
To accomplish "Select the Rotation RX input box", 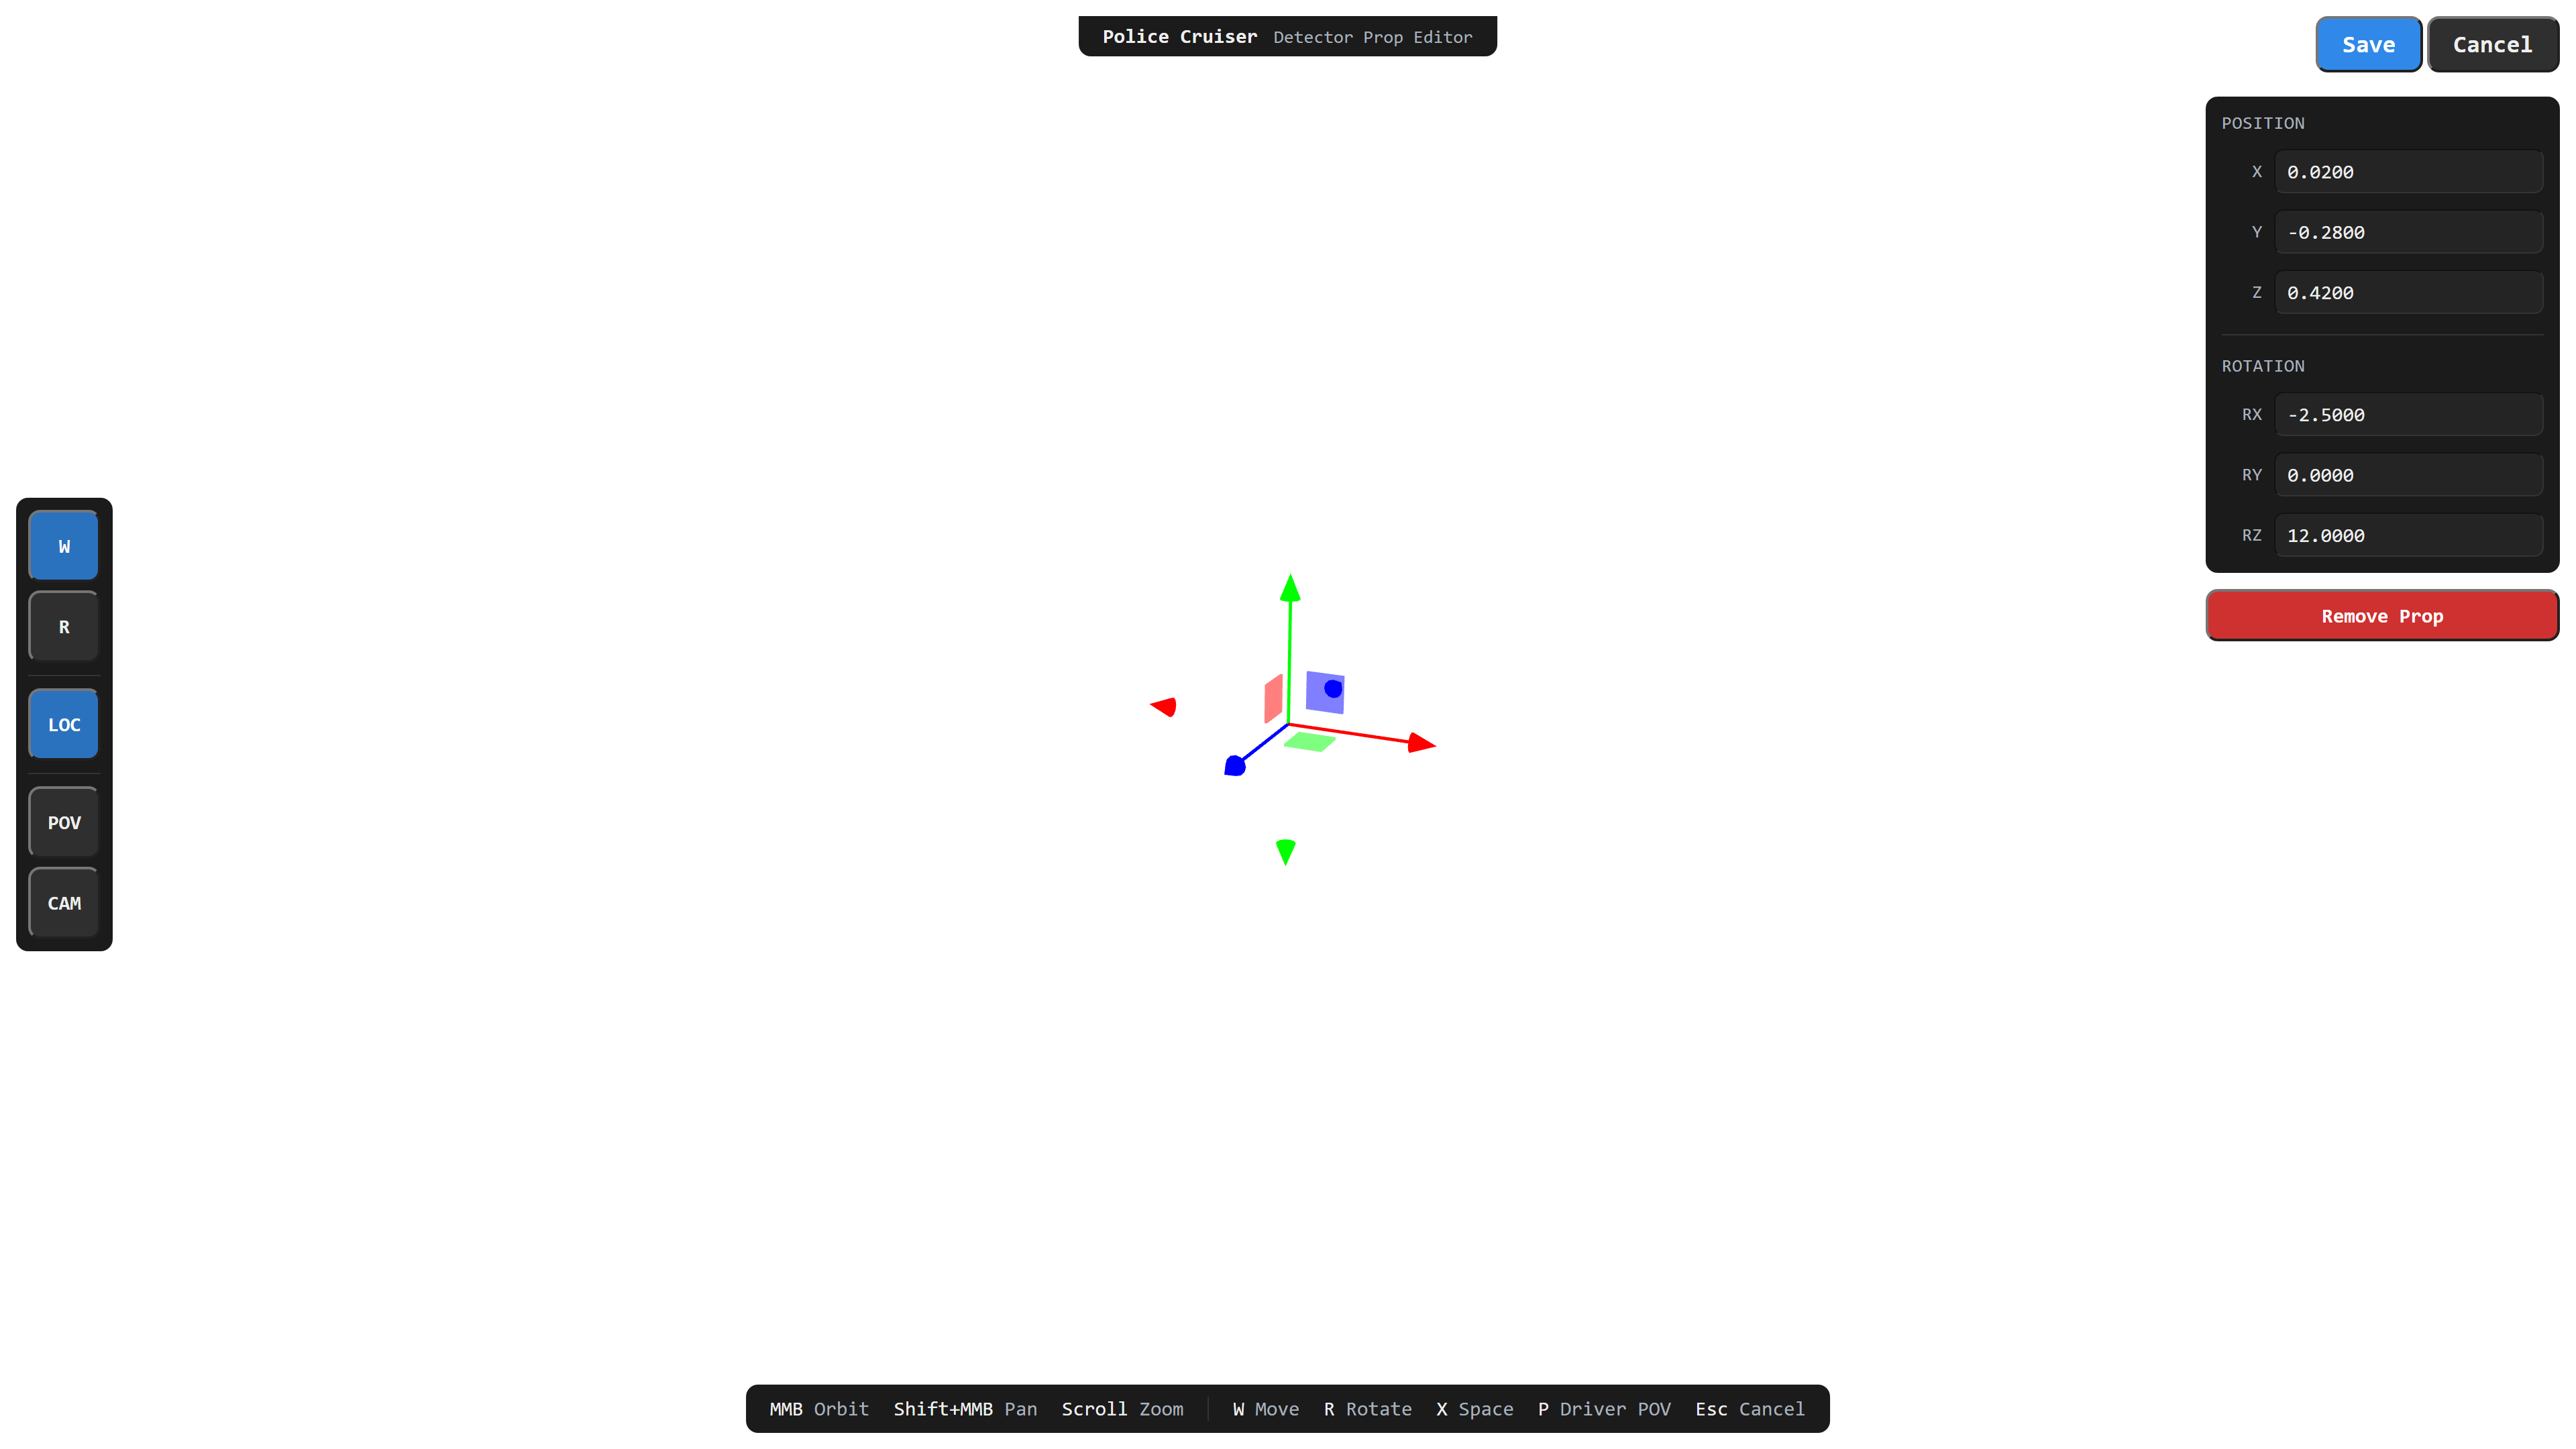I will [2409, 414].
